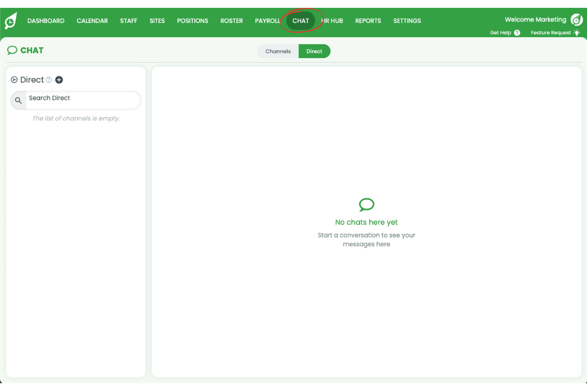587x391 pixels.
Task: Click the Get Help question mark icon
Action: click(518, 32)
